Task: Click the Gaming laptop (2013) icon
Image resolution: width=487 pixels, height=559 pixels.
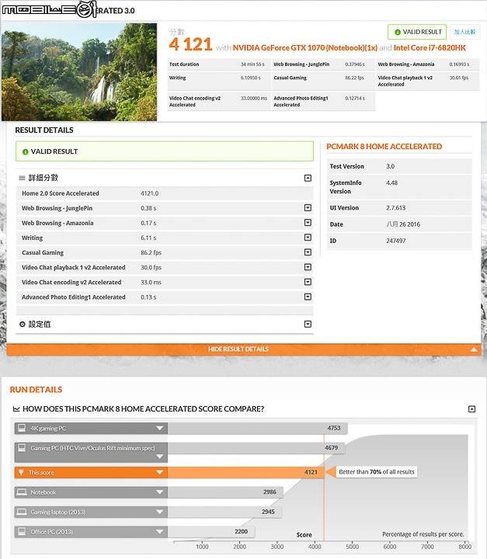Action: tap(22, 512)
